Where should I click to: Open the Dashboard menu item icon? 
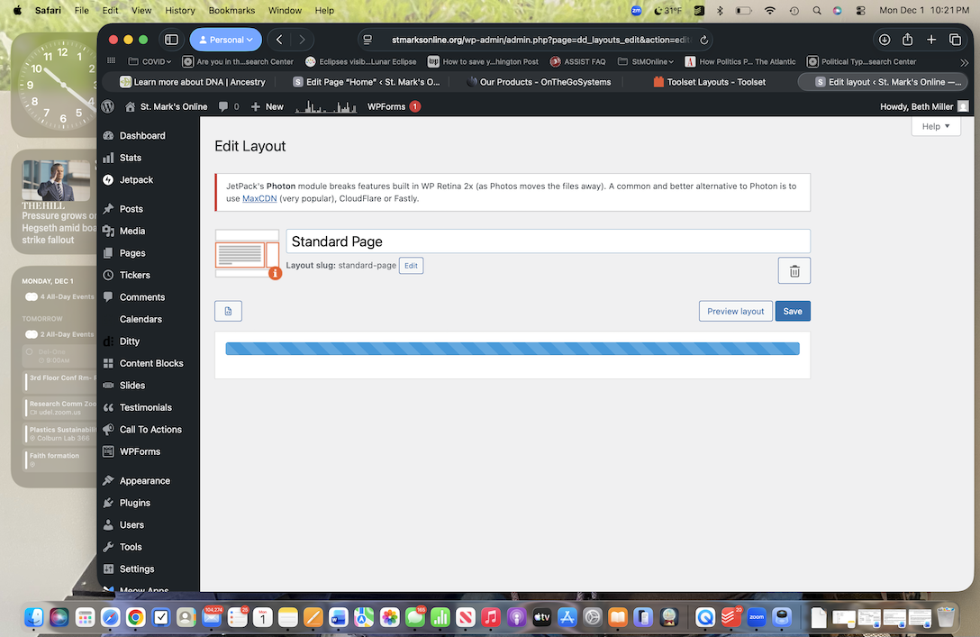point(108,136)
